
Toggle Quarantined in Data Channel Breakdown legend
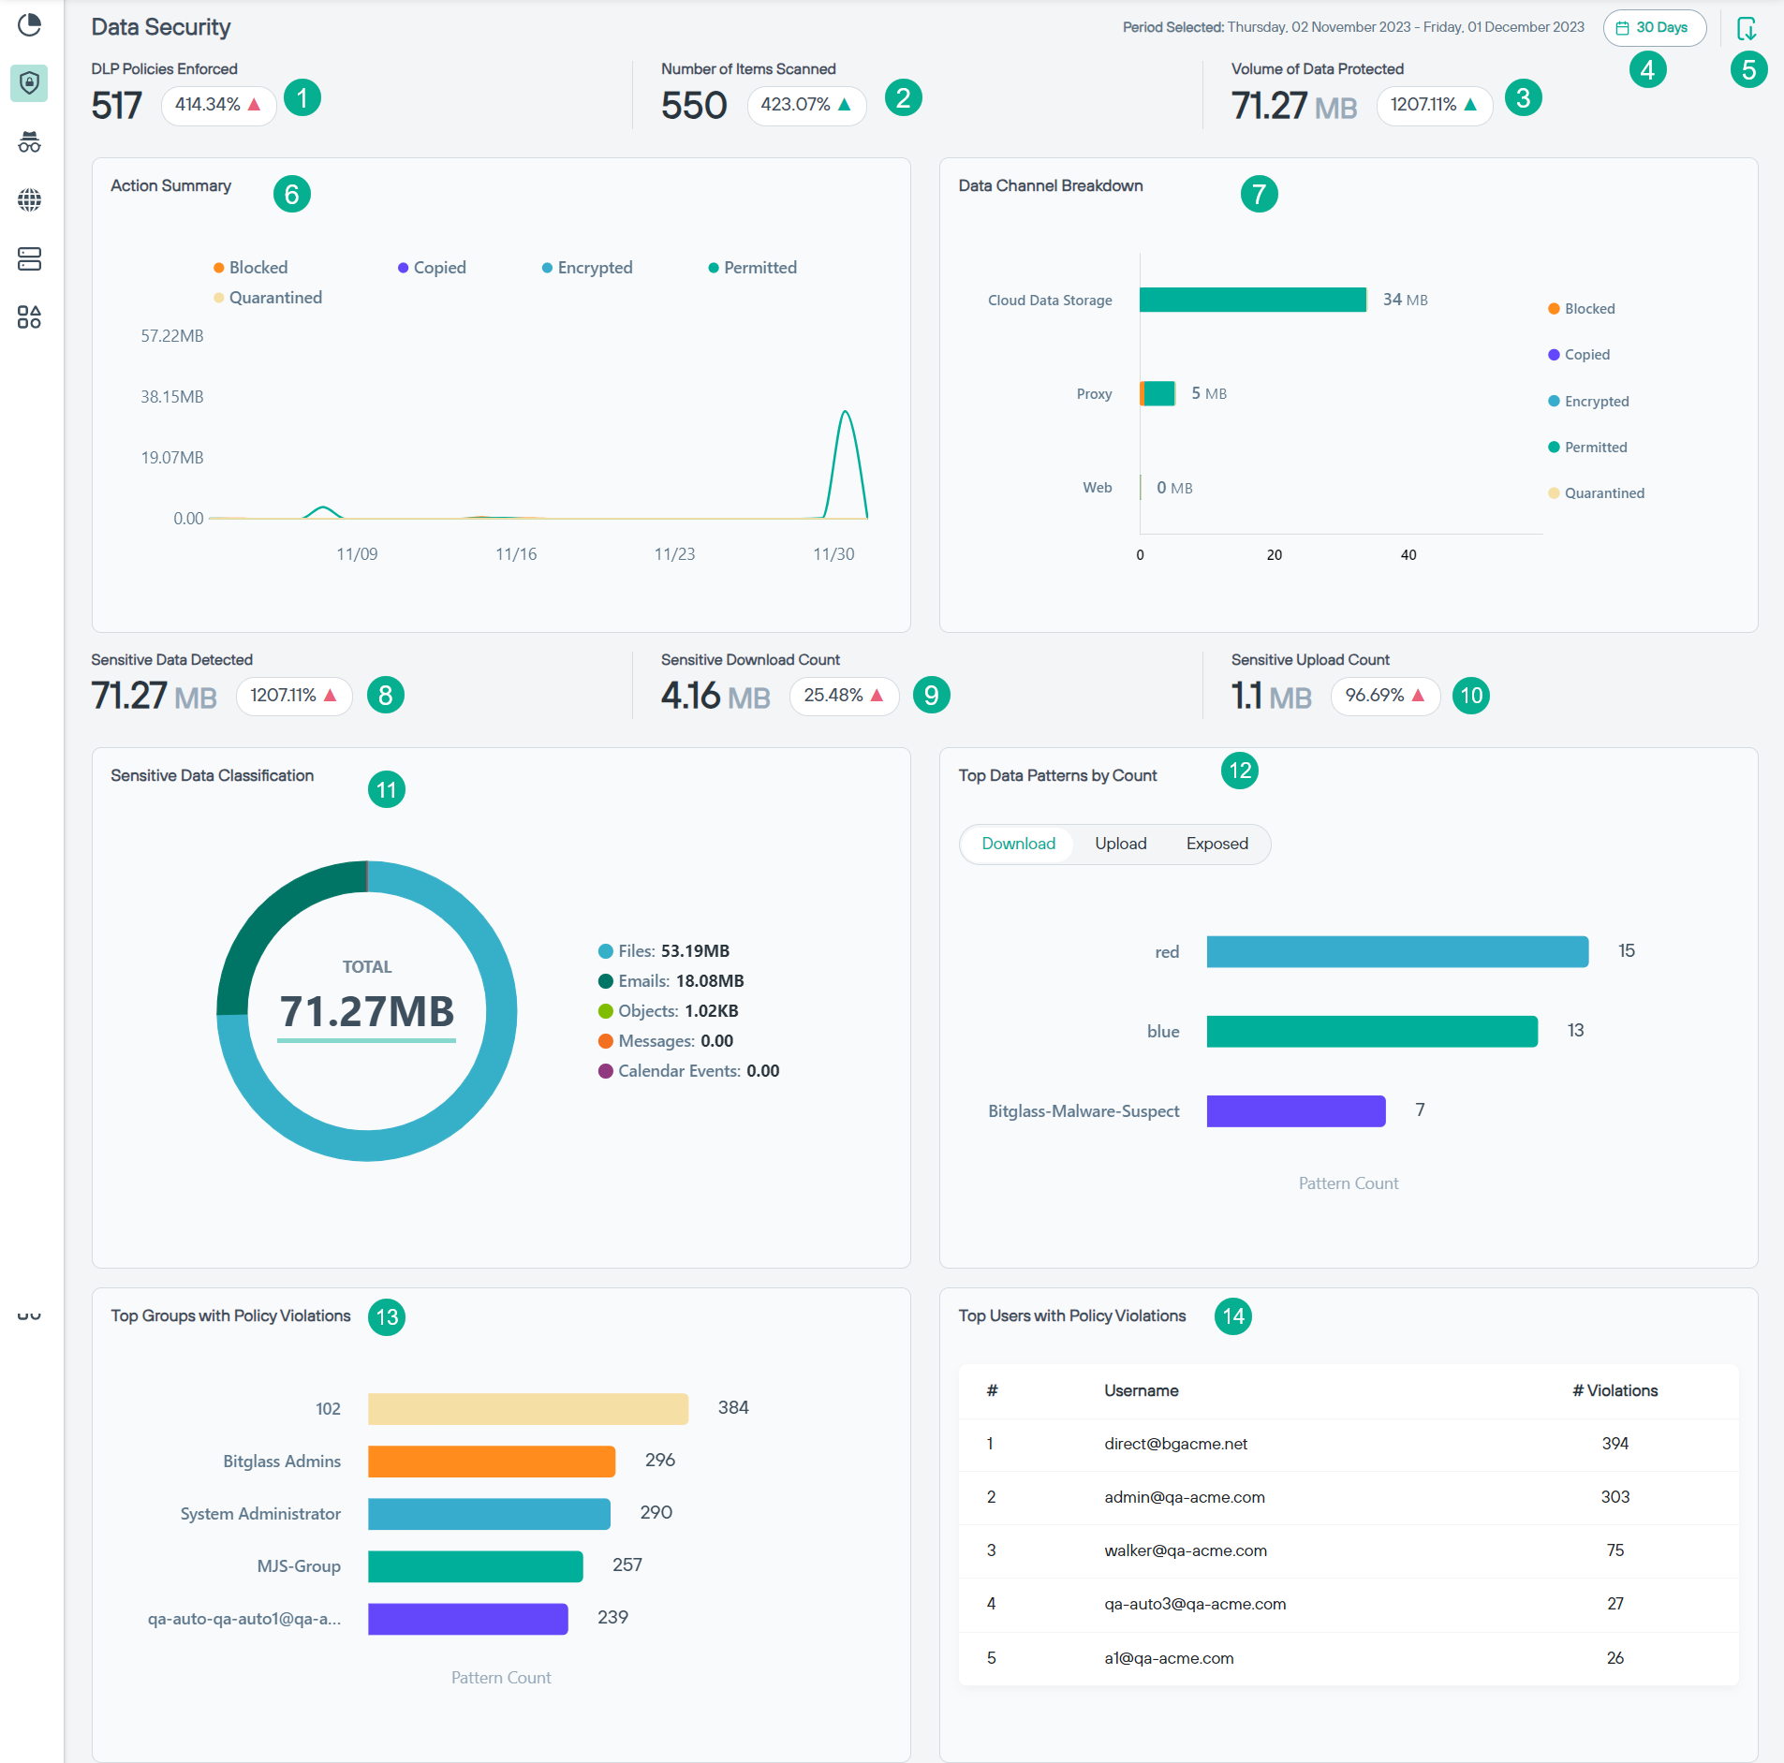(1596, 493)
